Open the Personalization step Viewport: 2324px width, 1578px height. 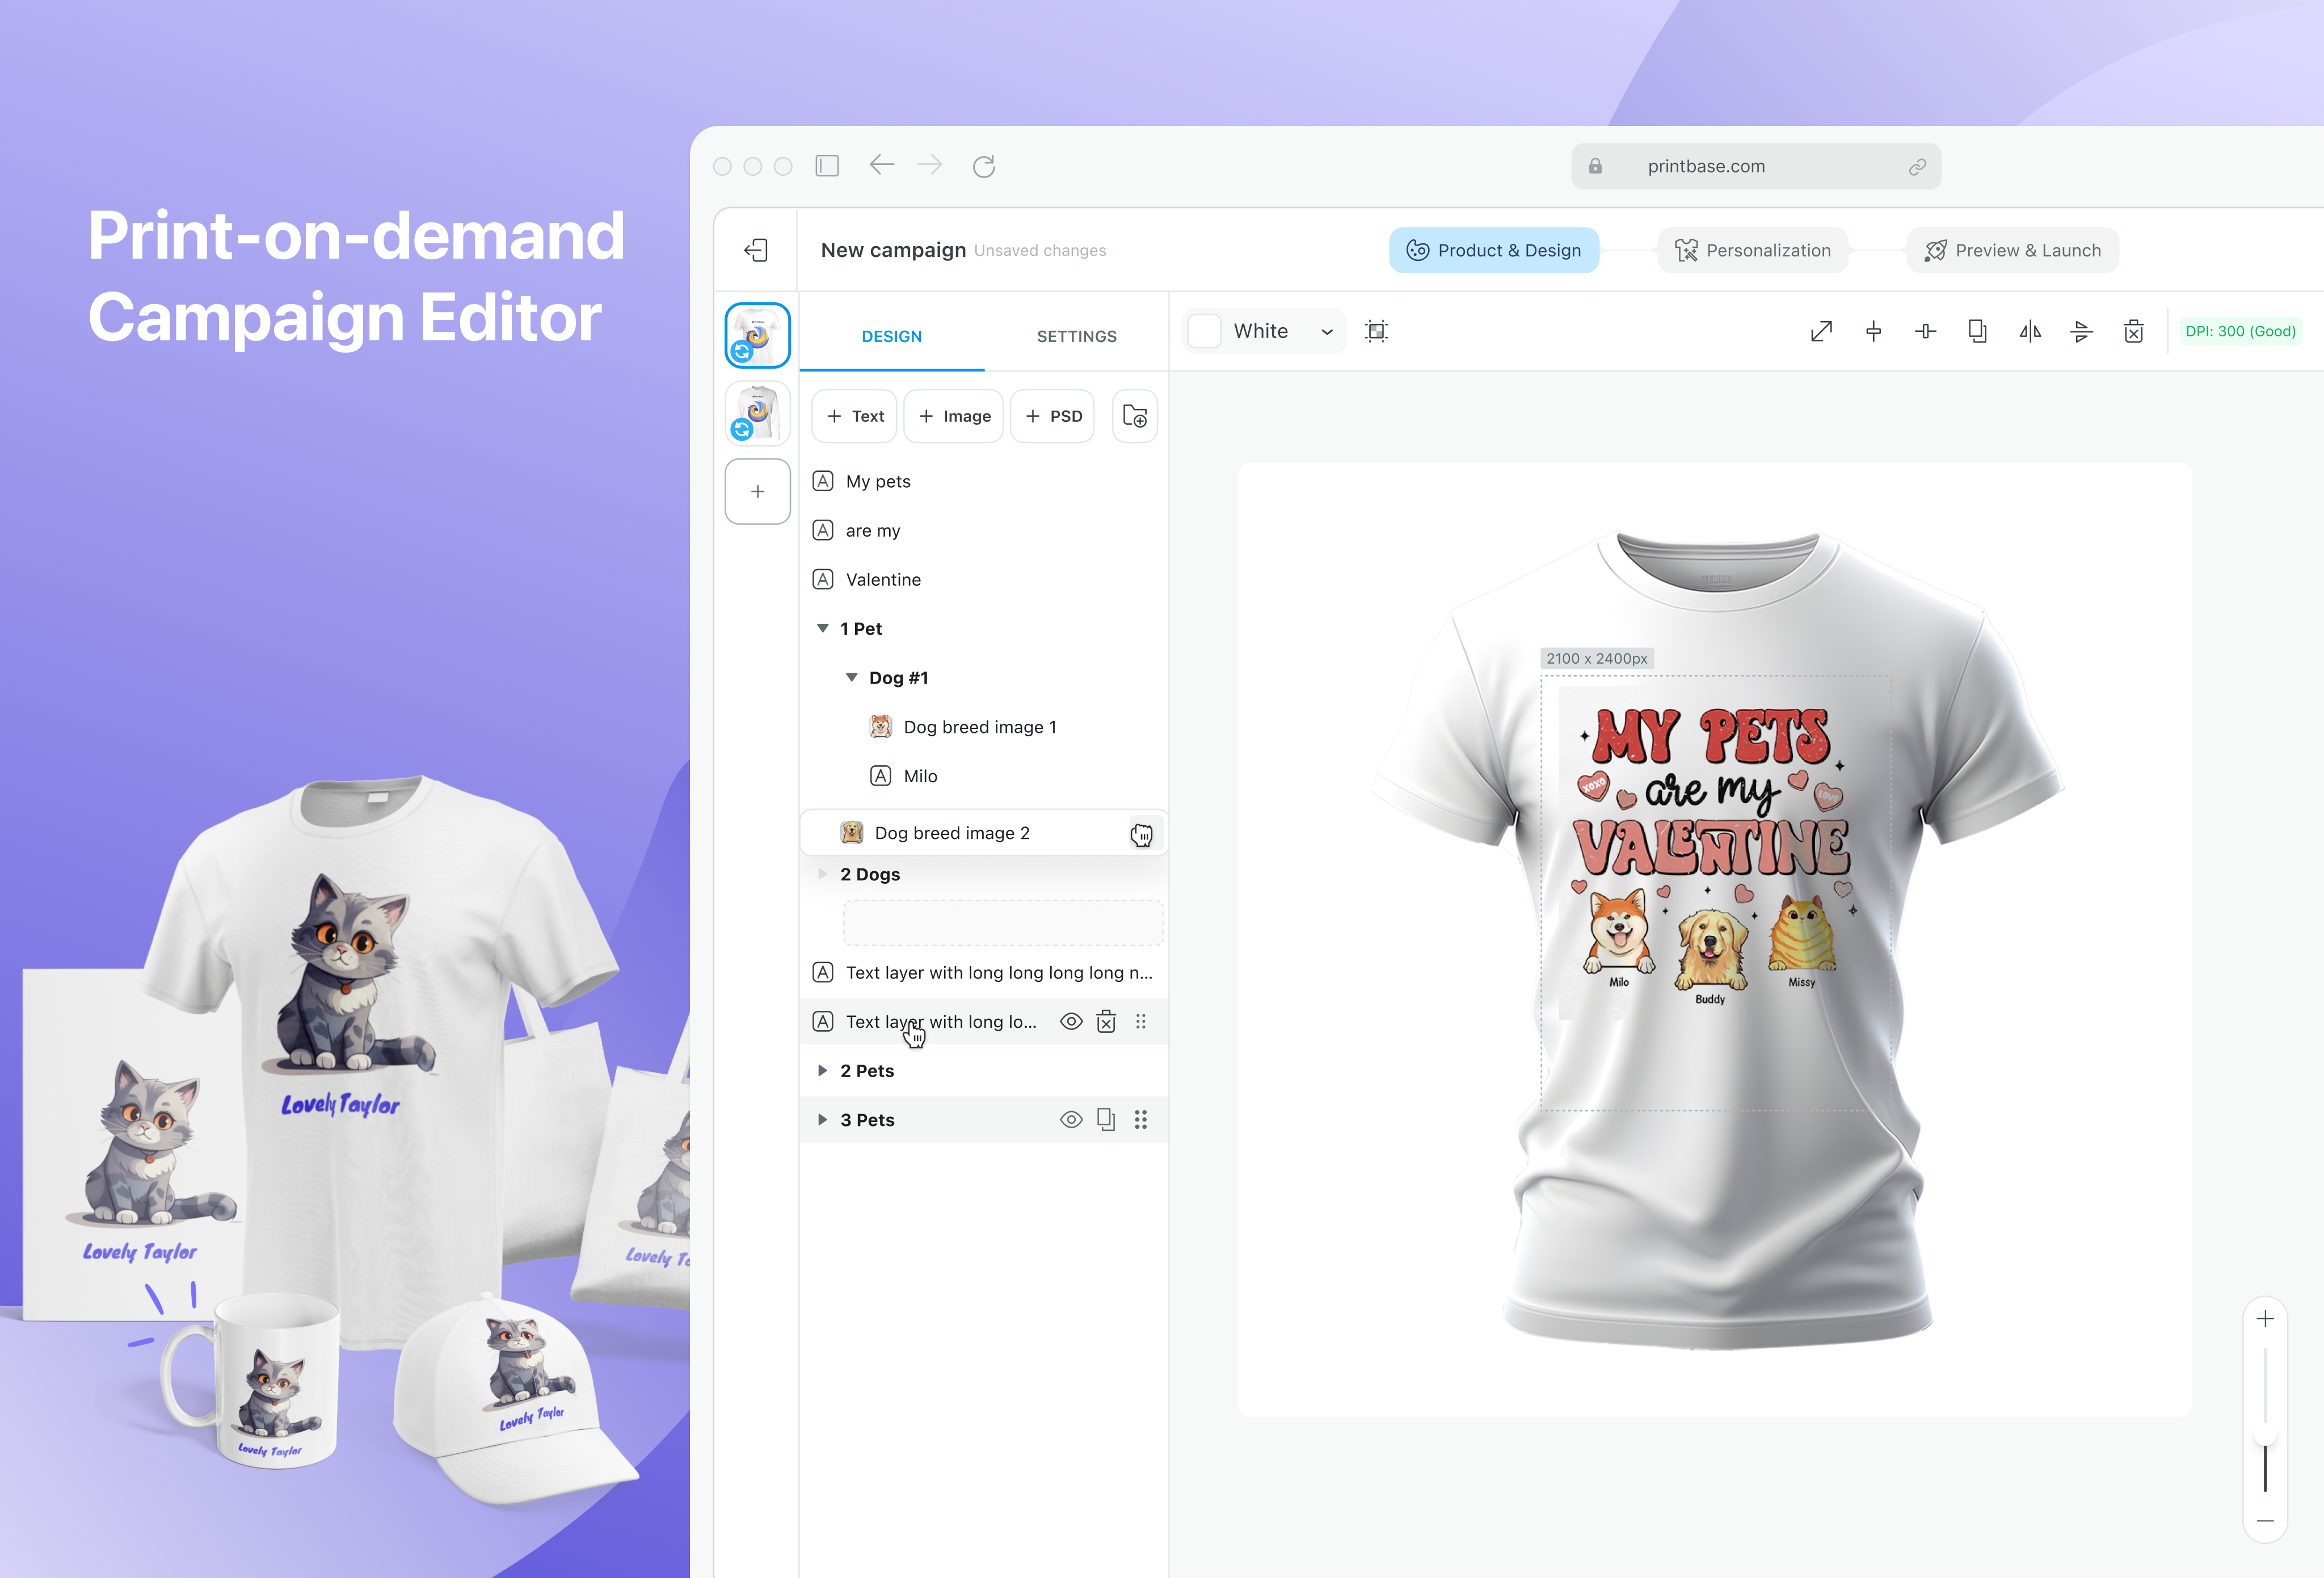[1753, 250]
